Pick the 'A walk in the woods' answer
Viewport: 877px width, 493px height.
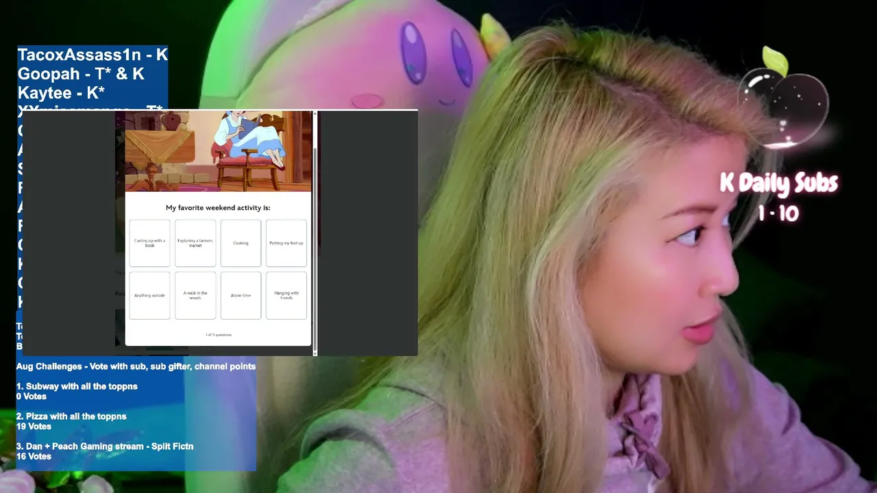(195, 295)
